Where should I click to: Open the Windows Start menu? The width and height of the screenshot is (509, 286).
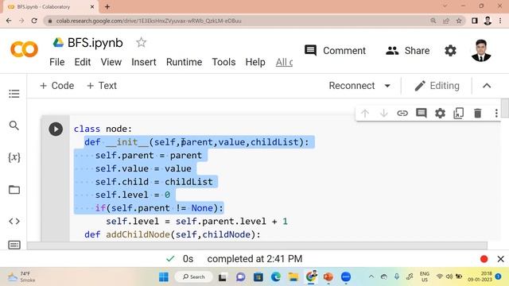pyautogui.click(x=164, y=277)
